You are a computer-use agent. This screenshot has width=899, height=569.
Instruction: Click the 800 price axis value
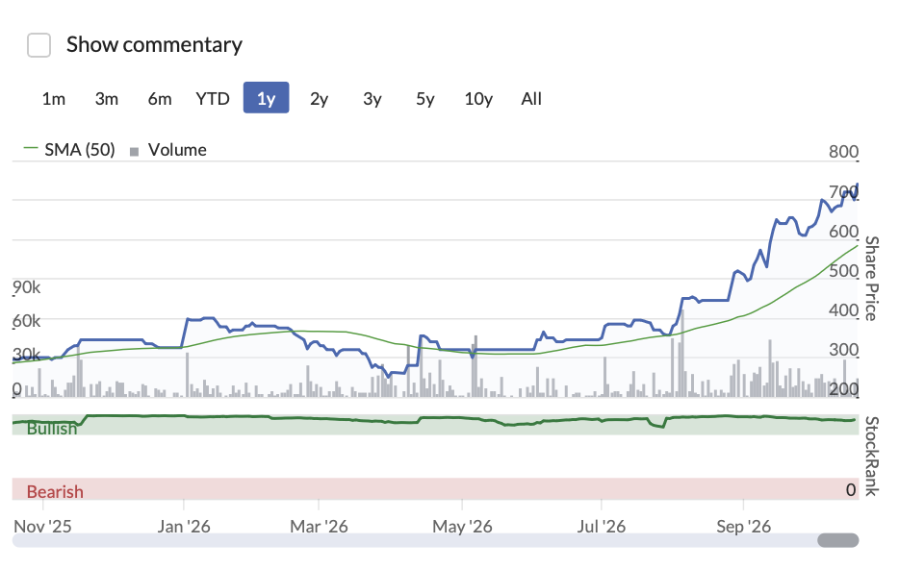(x=843, y=152)
